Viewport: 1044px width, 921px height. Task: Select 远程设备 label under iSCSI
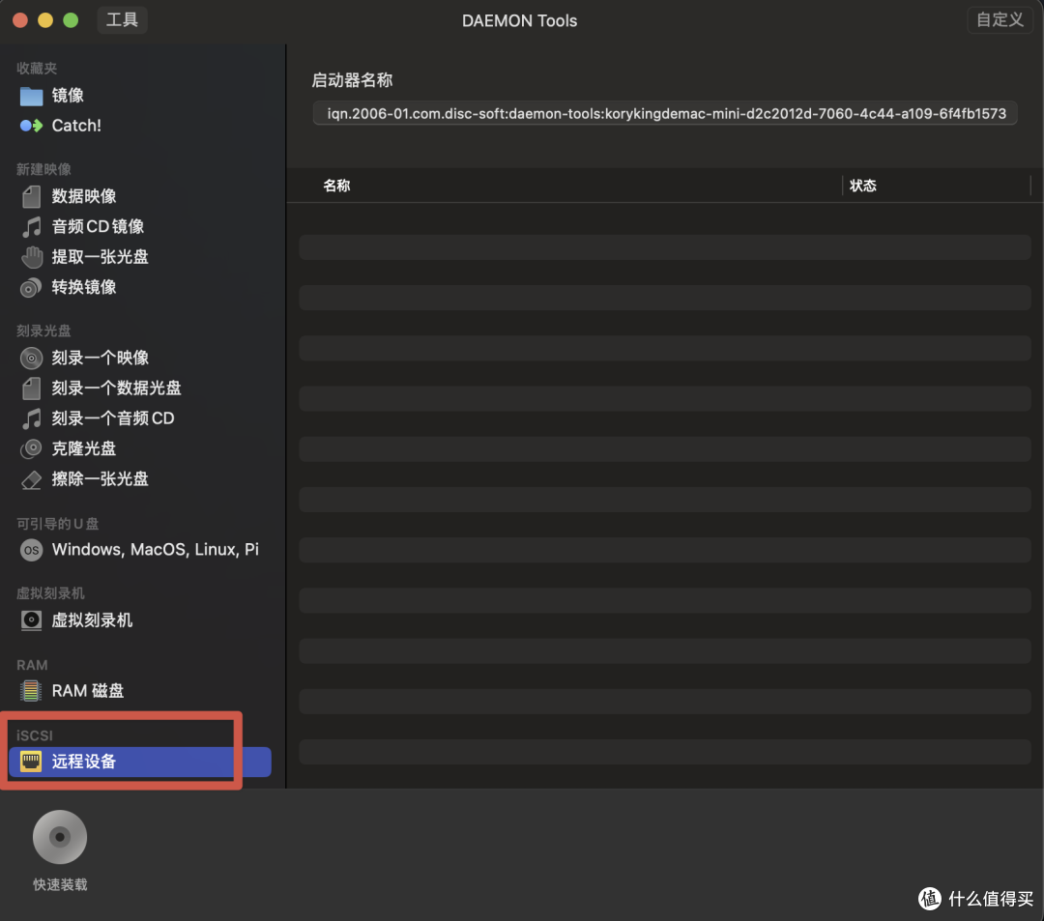pos(84,762)
